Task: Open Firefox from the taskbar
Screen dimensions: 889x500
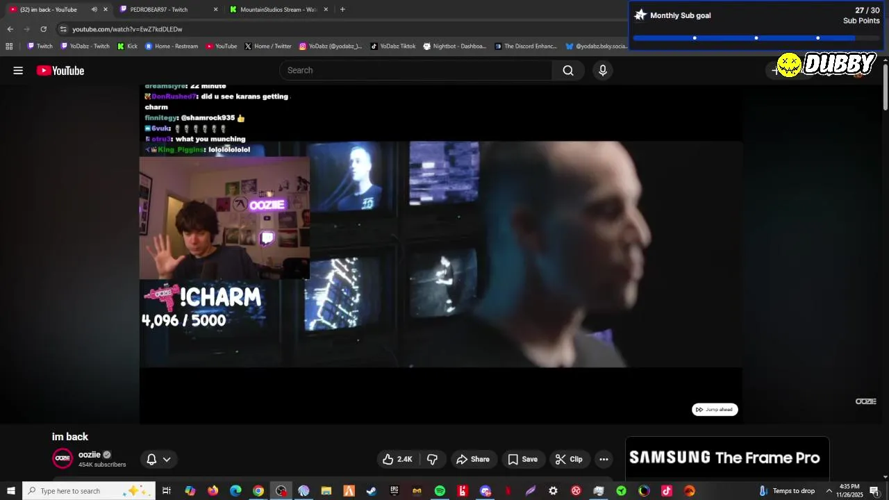Action: tap(213, 491)
